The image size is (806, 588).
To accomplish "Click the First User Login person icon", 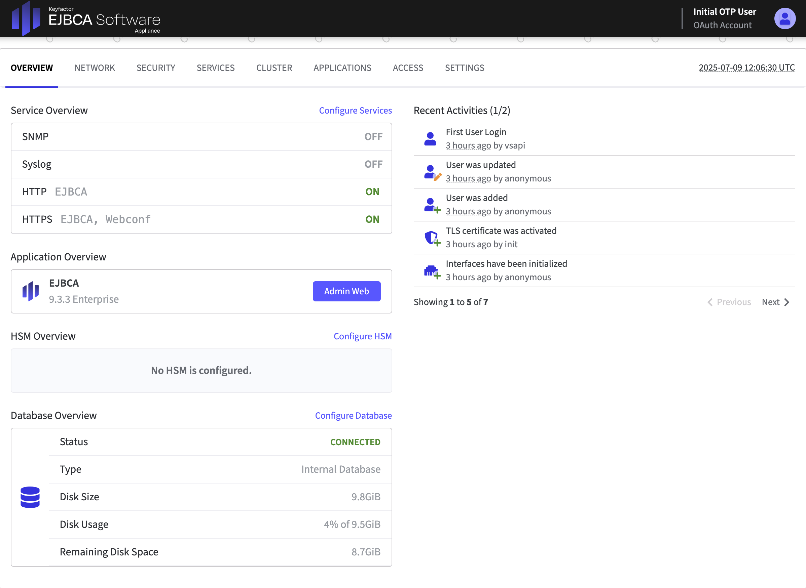I will pyautogui.click(x=430, y=139).
